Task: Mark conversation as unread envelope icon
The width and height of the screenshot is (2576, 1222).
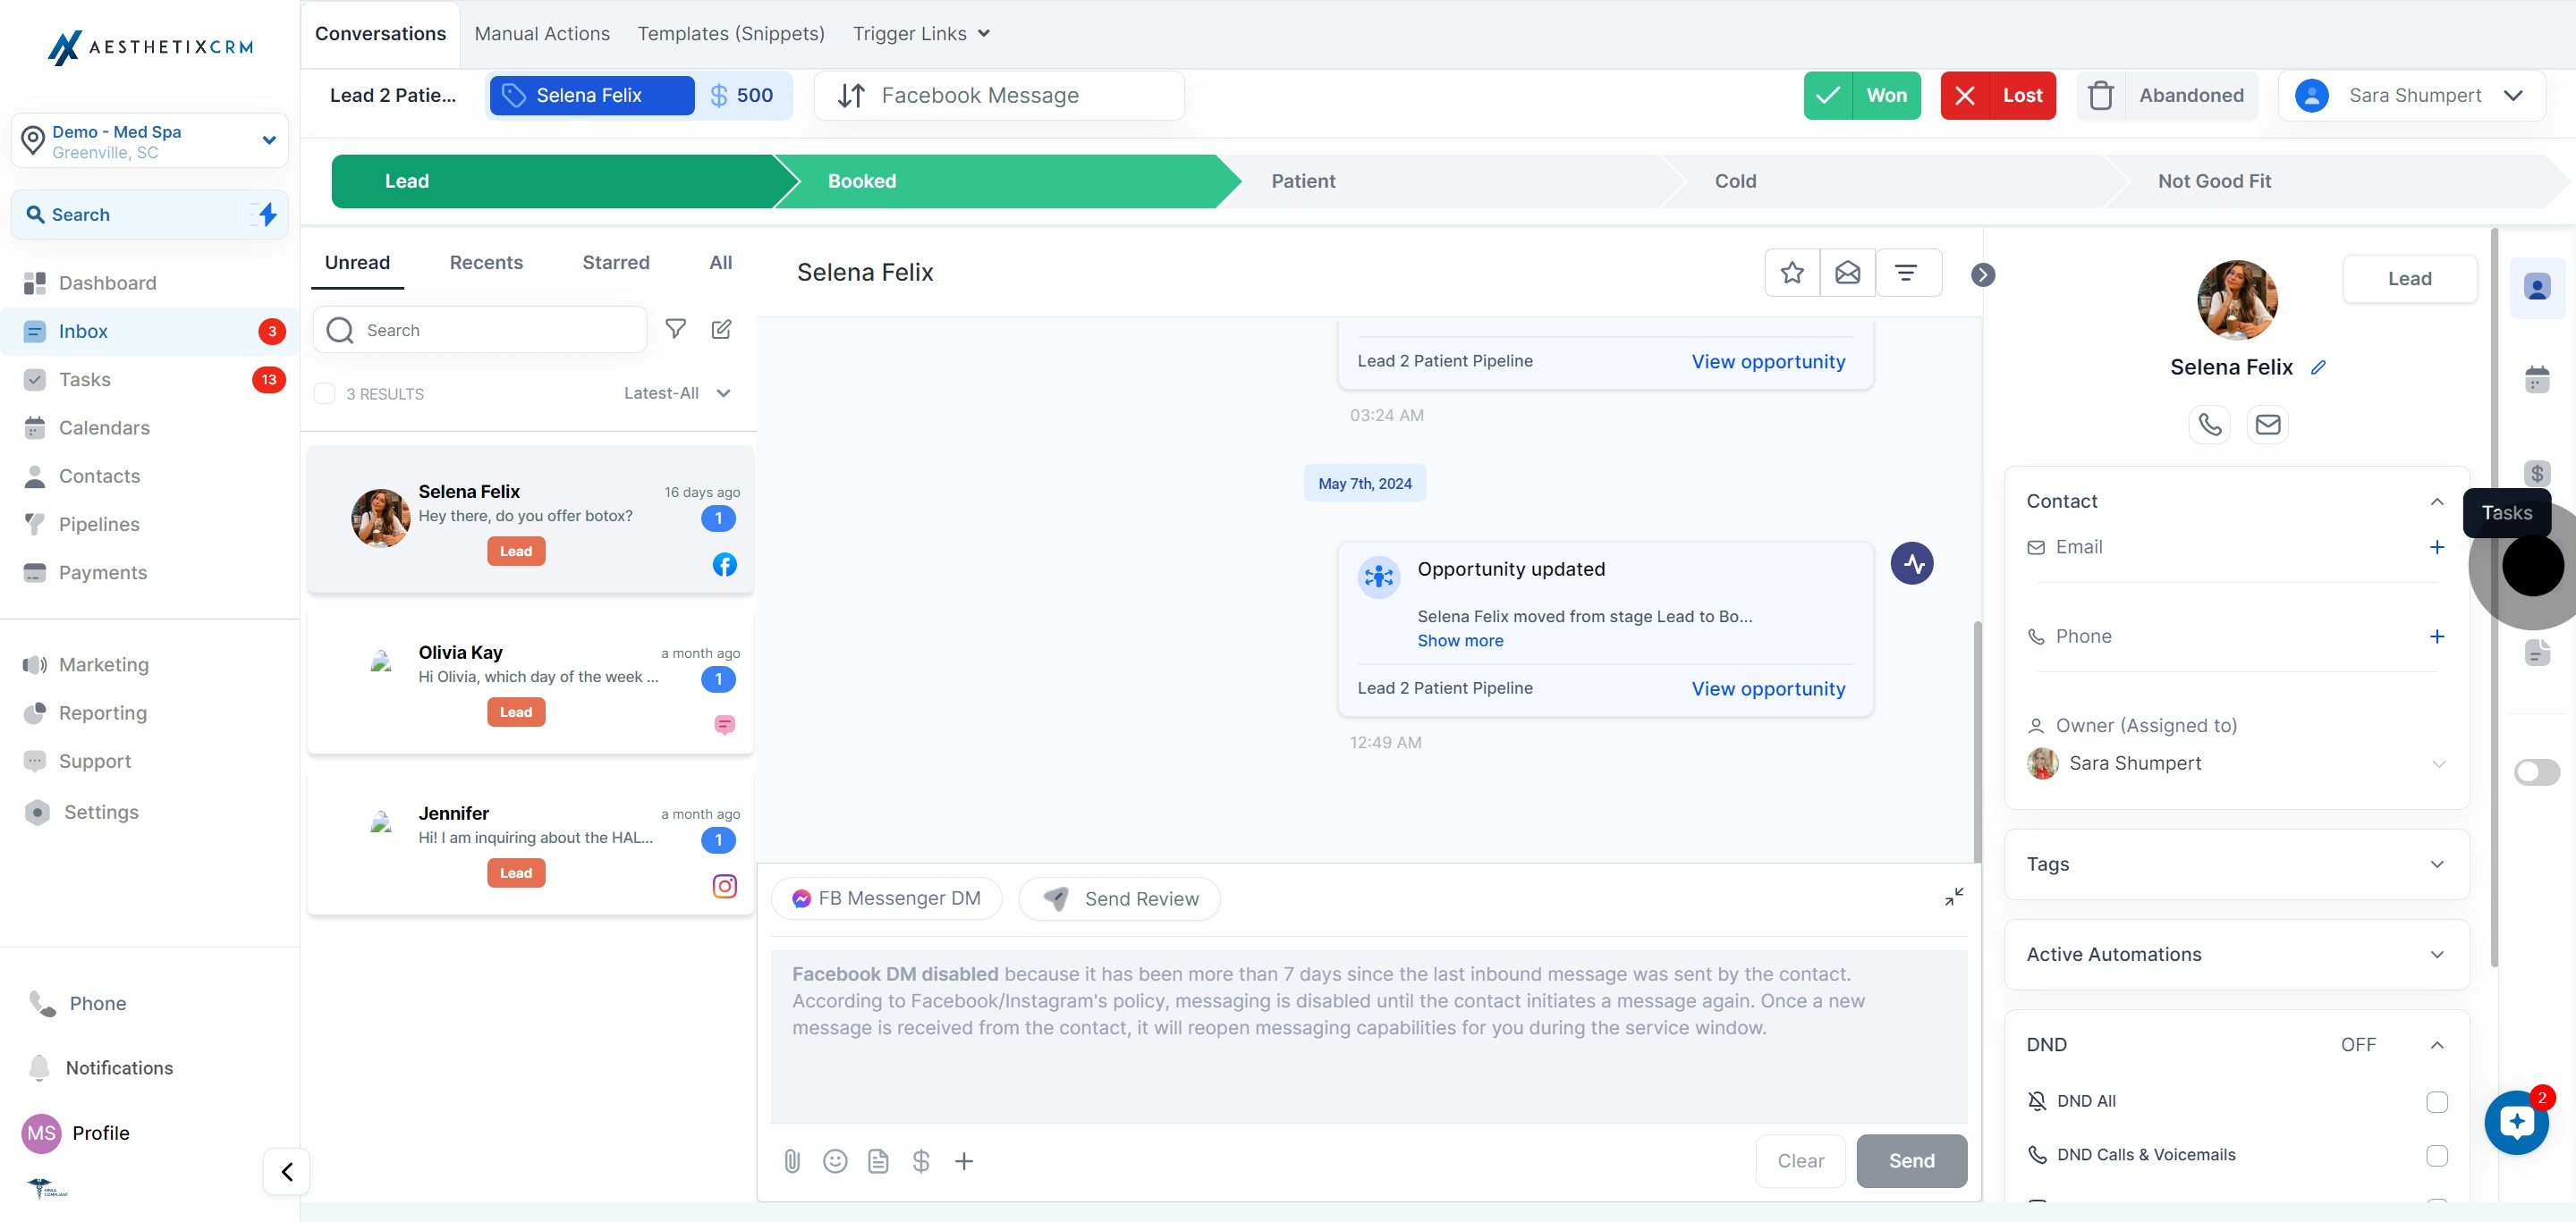Action: (1847, 272)
